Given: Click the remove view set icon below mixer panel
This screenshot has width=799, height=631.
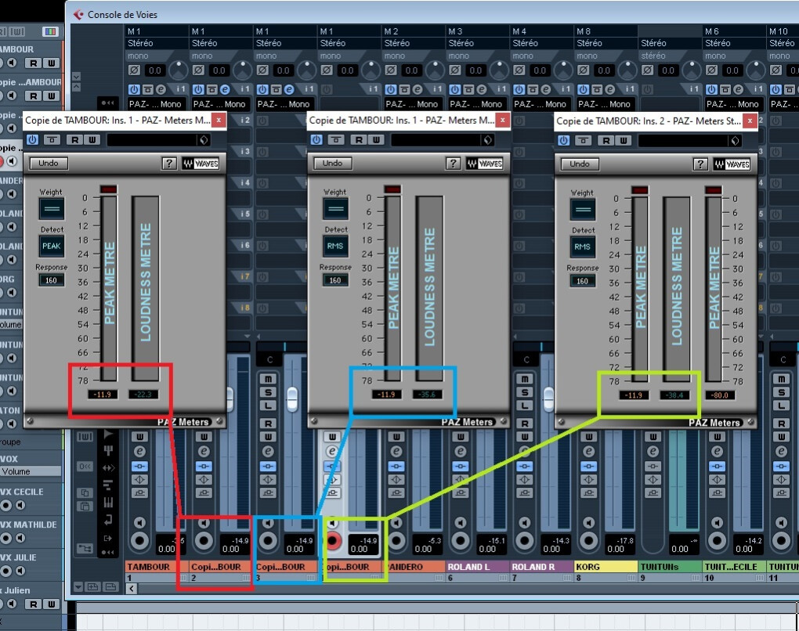Looking at the screenshot, I should click(x=110, y=587).
